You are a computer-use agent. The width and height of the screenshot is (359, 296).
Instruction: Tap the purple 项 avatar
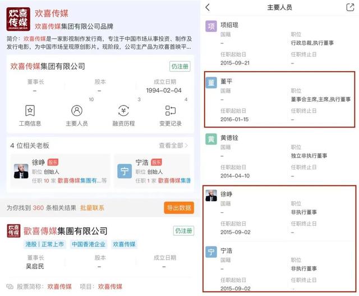click(211, 26)
